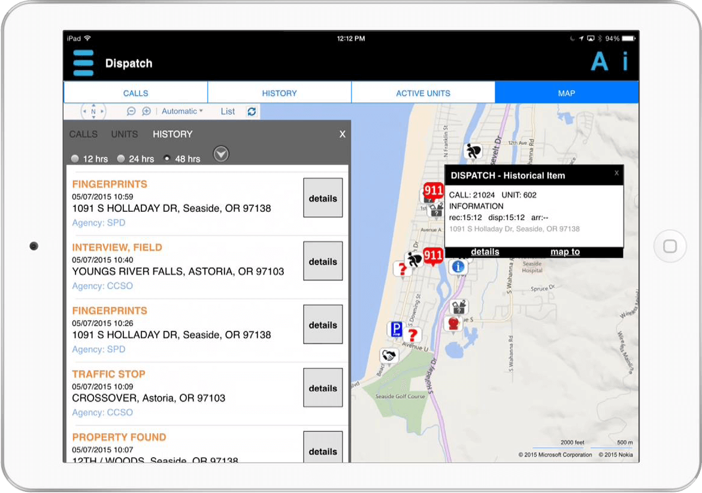Click details link in Historical Item popup
The height and width of the screenshot is (493, 702).
click(485, 252)
